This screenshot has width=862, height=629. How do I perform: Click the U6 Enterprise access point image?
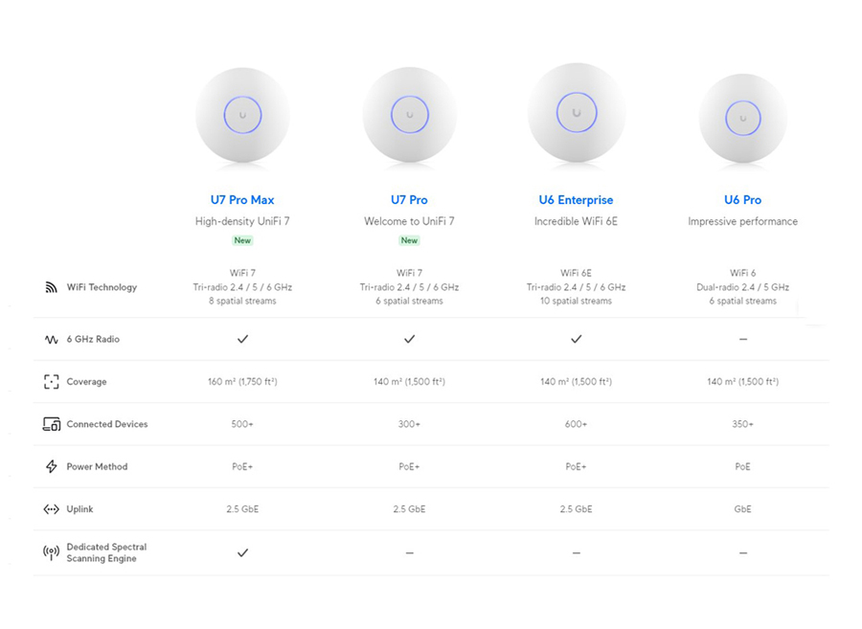tap(576, 113)
